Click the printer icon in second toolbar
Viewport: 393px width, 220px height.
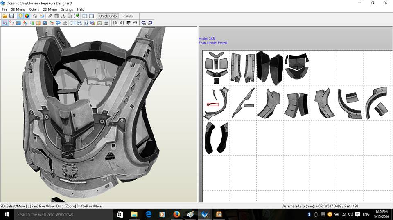point(106,23)
